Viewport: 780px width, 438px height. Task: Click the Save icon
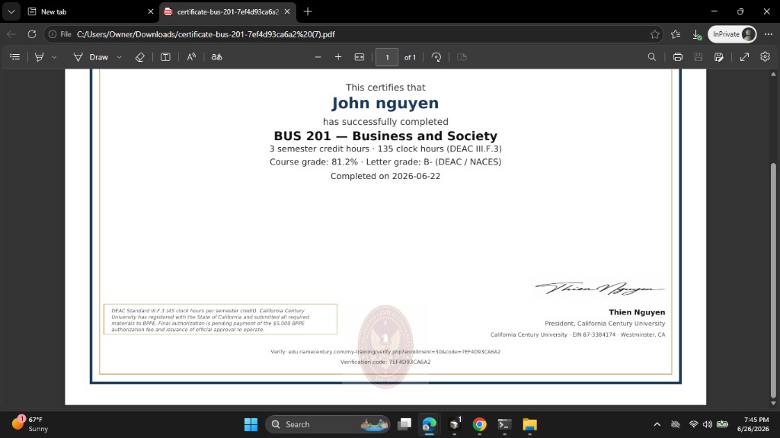click(698, 57)
